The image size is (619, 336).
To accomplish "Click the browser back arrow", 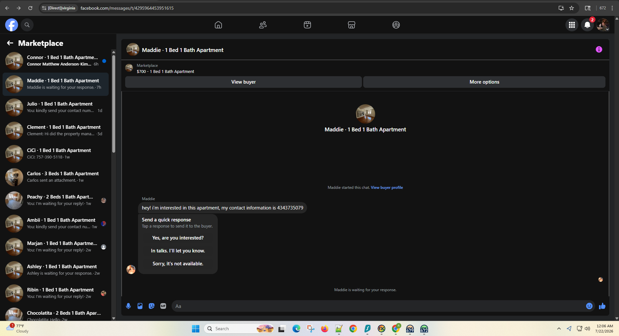I will click(x=7, y=8).
